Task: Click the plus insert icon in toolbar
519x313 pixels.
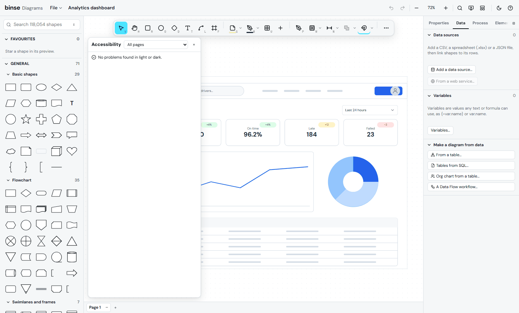Action: coord(280,28)
